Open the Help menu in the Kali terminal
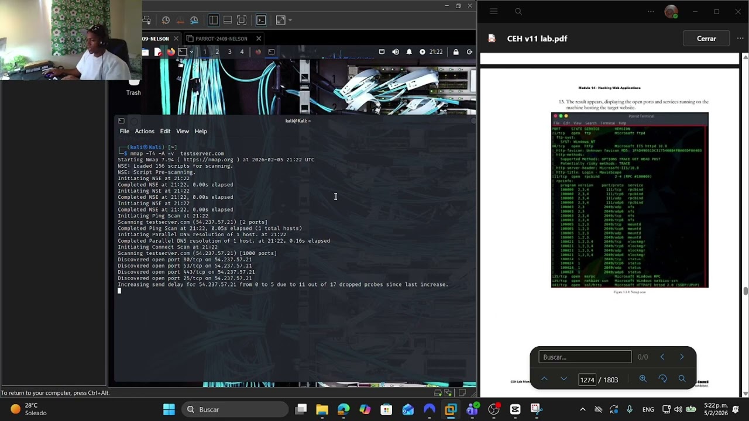 201,131
